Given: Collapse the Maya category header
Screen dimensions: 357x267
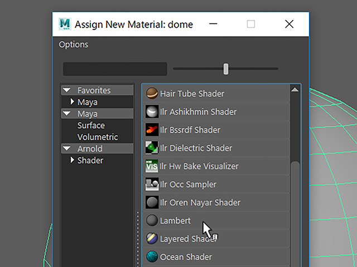Looking at the screenshot, I should click(67, 113).
